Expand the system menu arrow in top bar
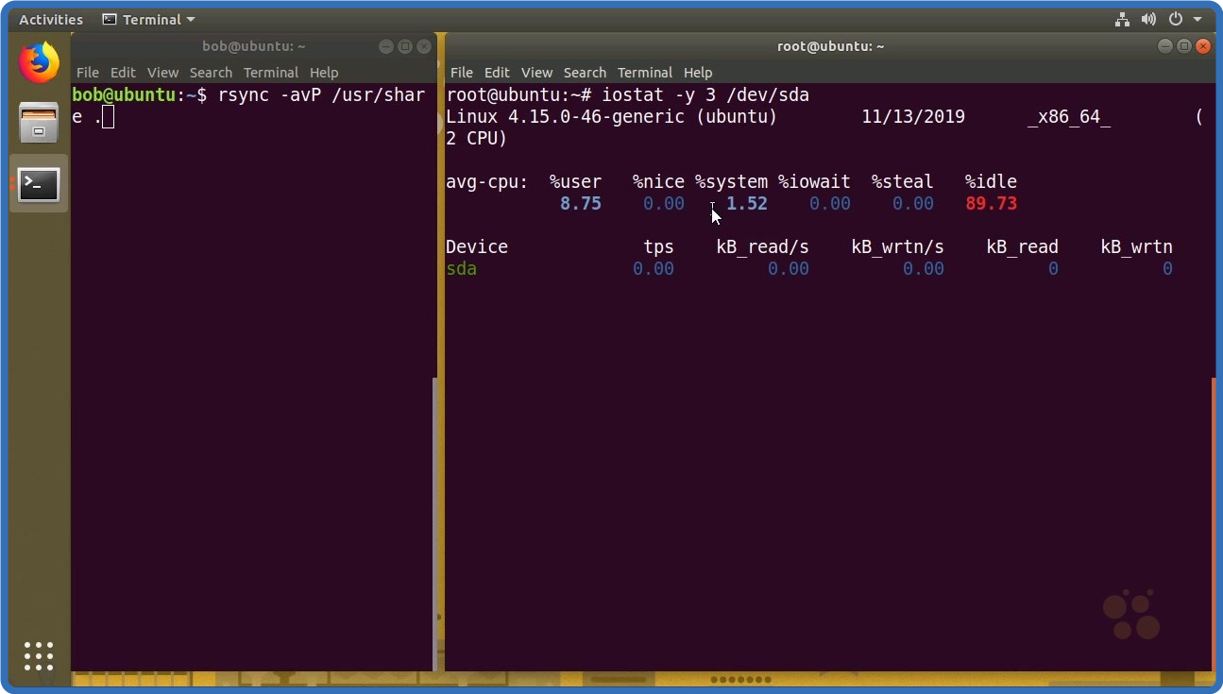This screenshot has height=694, width=1223. coord(1198,19)
